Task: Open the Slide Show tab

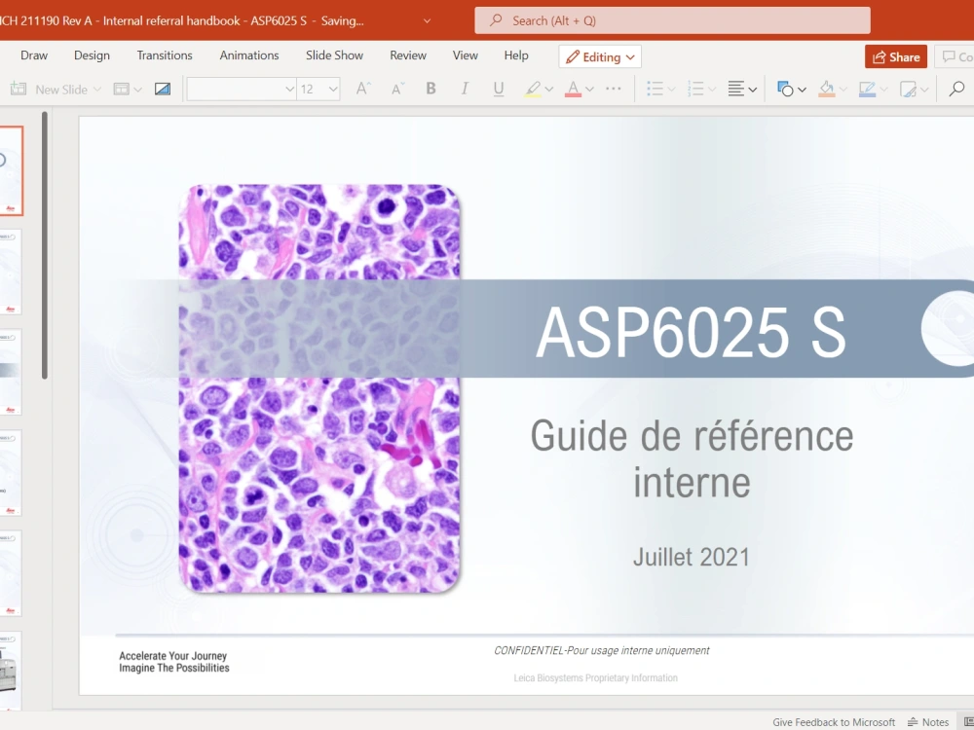Action: (x=334, y=55)
